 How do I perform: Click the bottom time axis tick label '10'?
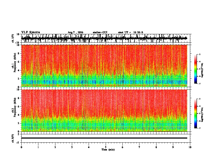[190, 147]
